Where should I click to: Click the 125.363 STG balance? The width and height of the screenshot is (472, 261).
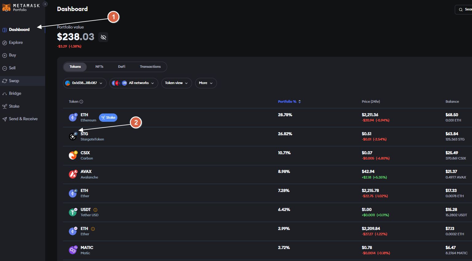455,139
